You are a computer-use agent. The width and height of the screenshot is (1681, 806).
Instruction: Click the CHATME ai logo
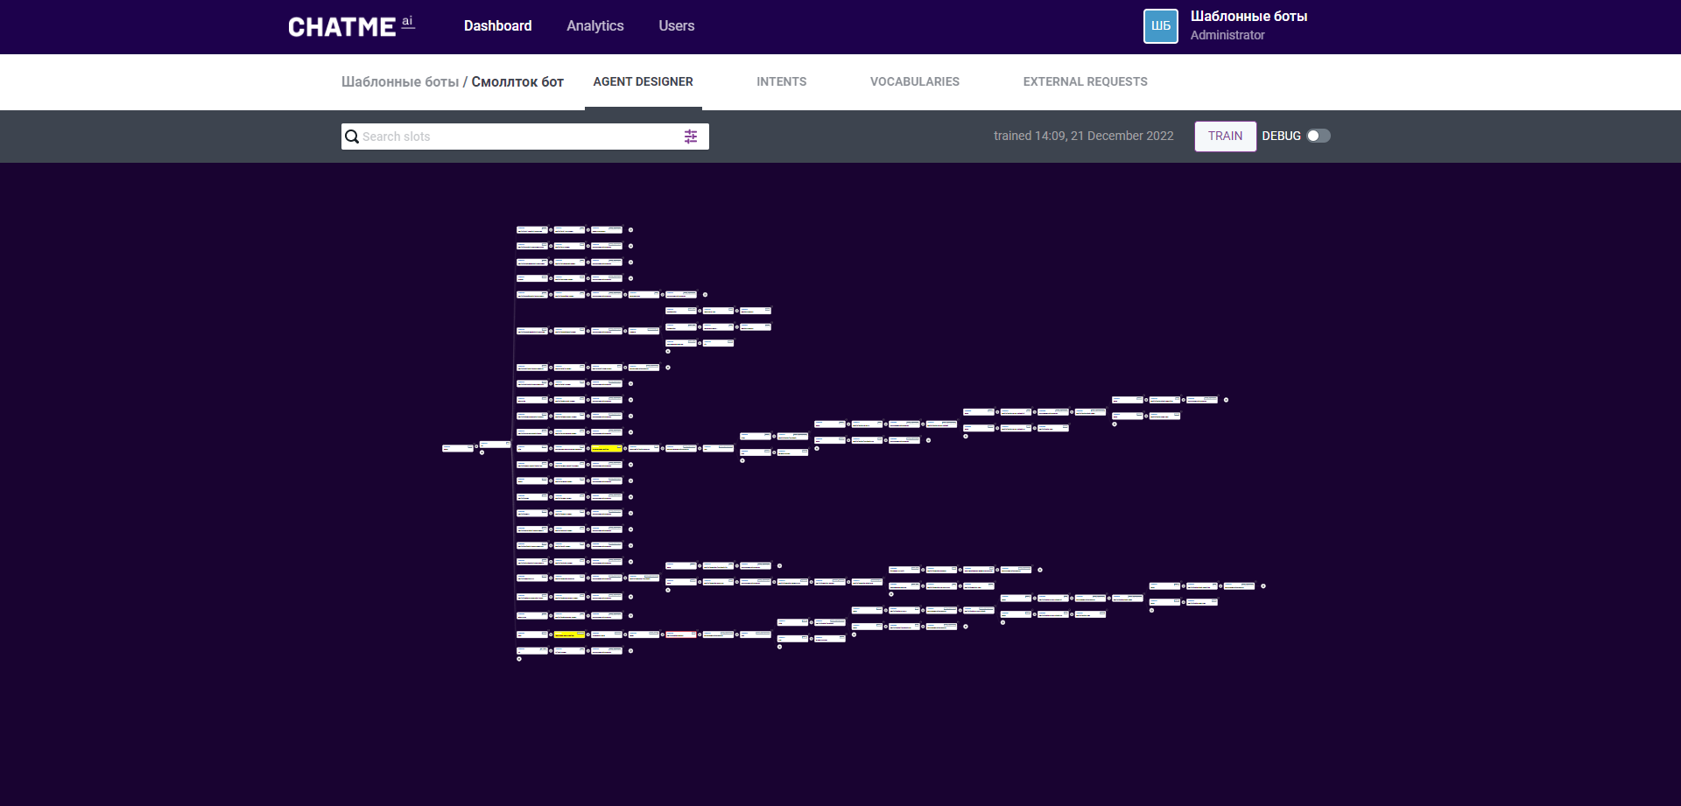click(351, 26)
